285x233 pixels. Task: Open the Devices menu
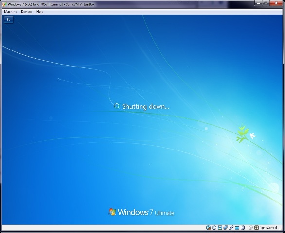pos(27,12)
